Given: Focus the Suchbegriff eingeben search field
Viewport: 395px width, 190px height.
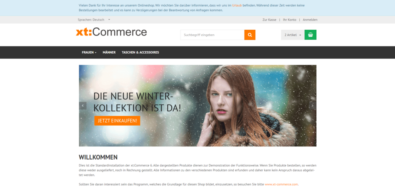Looking at the screenshot, I should pyautogui.click(x=213, y=35).
